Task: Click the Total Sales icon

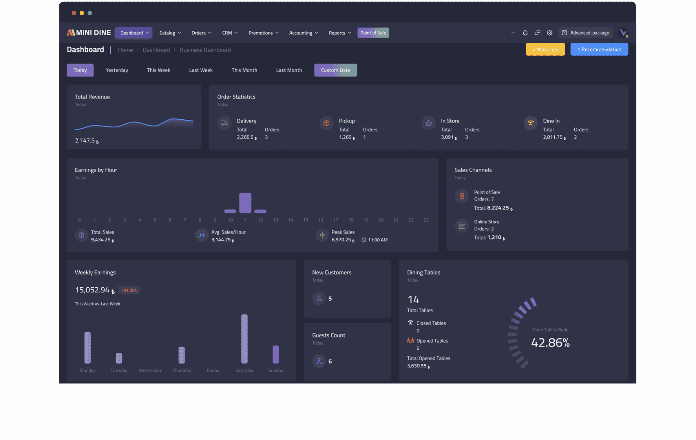Action: pyautogui.click(x=82, y=235)
